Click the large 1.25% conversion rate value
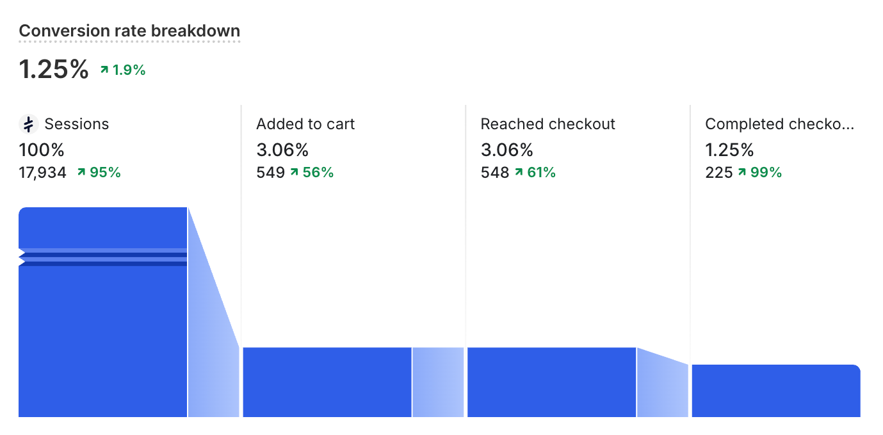The width and height of the screenshot is (883, 435). tap(54, 70)
